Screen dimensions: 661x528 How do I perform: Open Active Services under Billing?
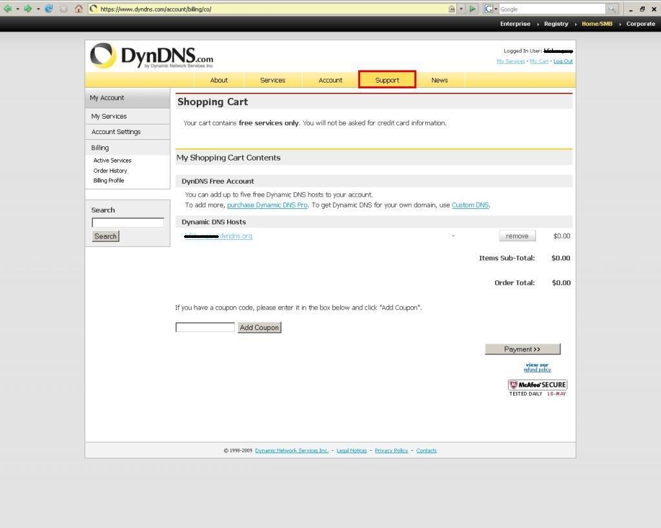click(112, 161)
